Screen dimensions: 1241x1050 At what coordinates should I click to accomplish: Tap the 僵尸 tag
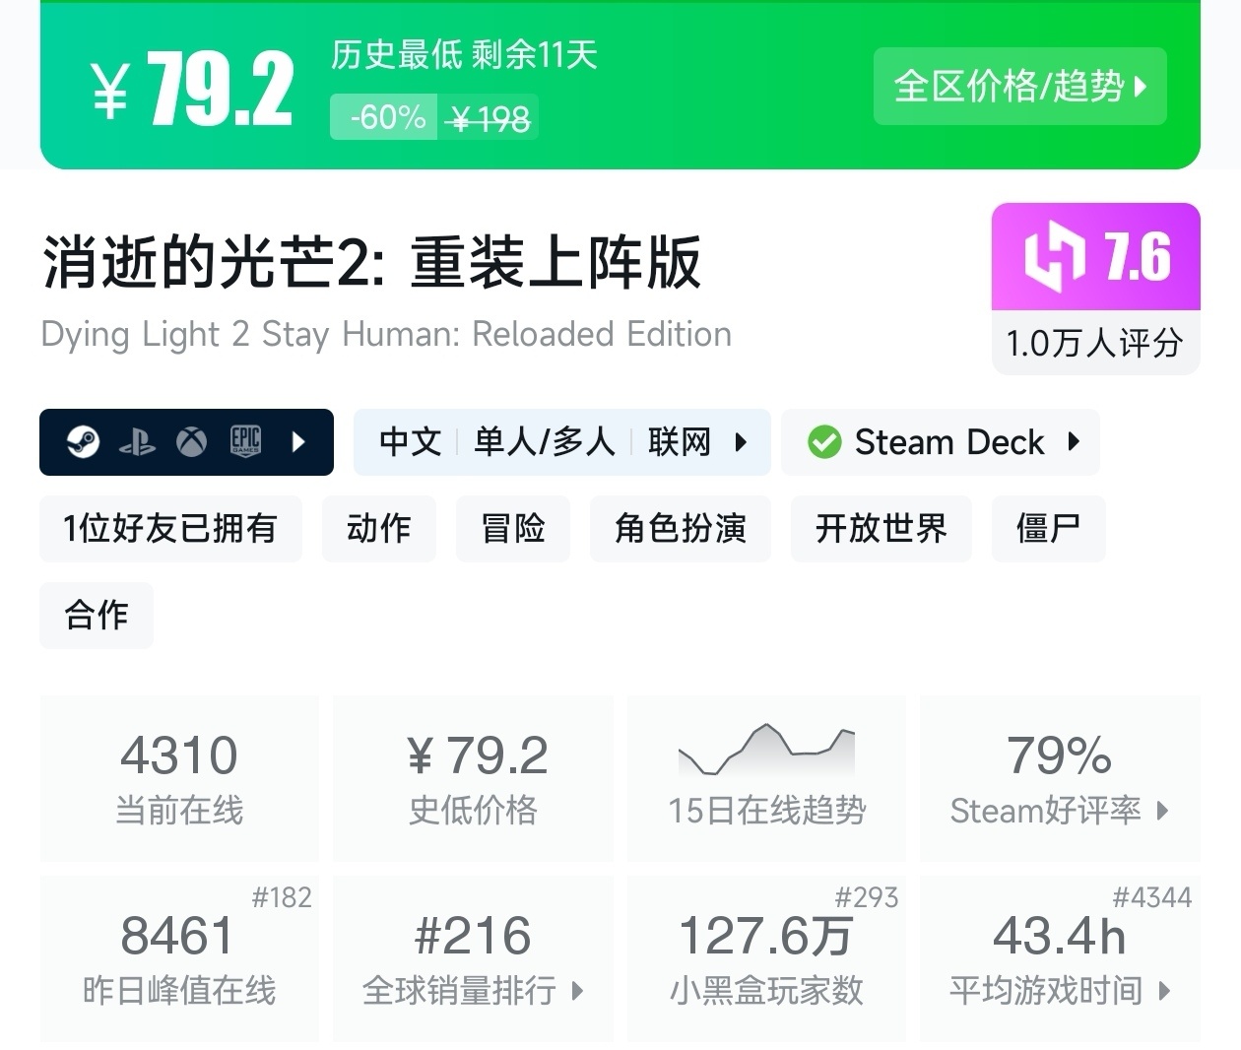point(1048,529)
